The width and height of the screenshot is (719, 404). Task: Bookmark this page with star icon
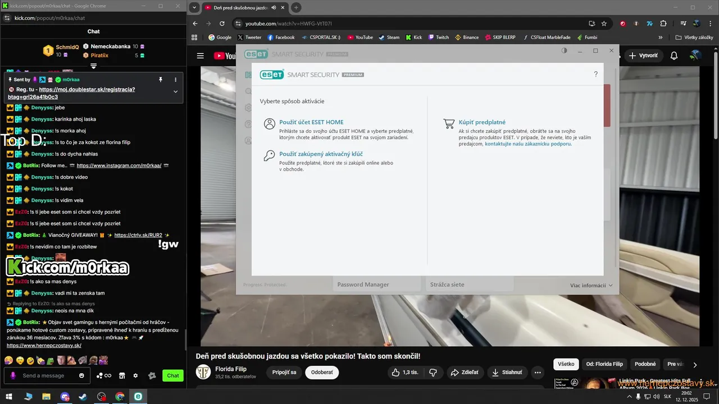click(x=604, y=24)
